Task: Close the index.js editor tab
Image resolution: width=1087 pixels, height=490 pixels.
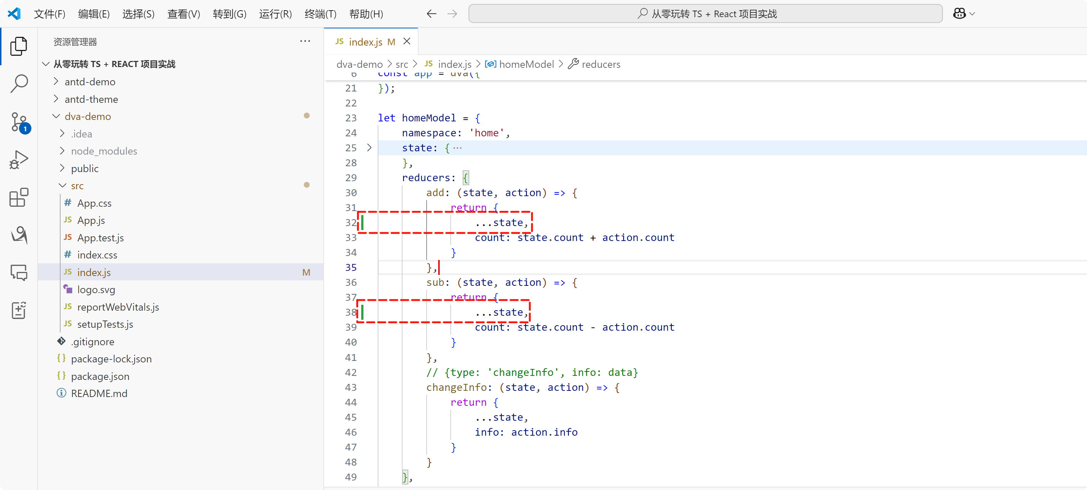Action: click(407, 41)
